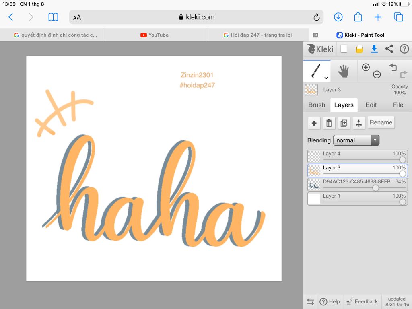Zoom out of the canvas
412x309 pixels.
click(377, 74)
